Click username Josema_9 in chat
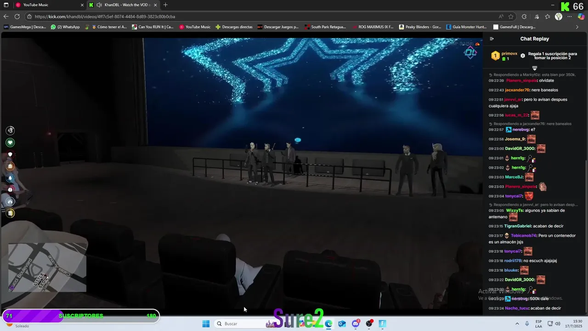Image resolution: width=588 pixels, height=331 pixels. click(515, 139)
